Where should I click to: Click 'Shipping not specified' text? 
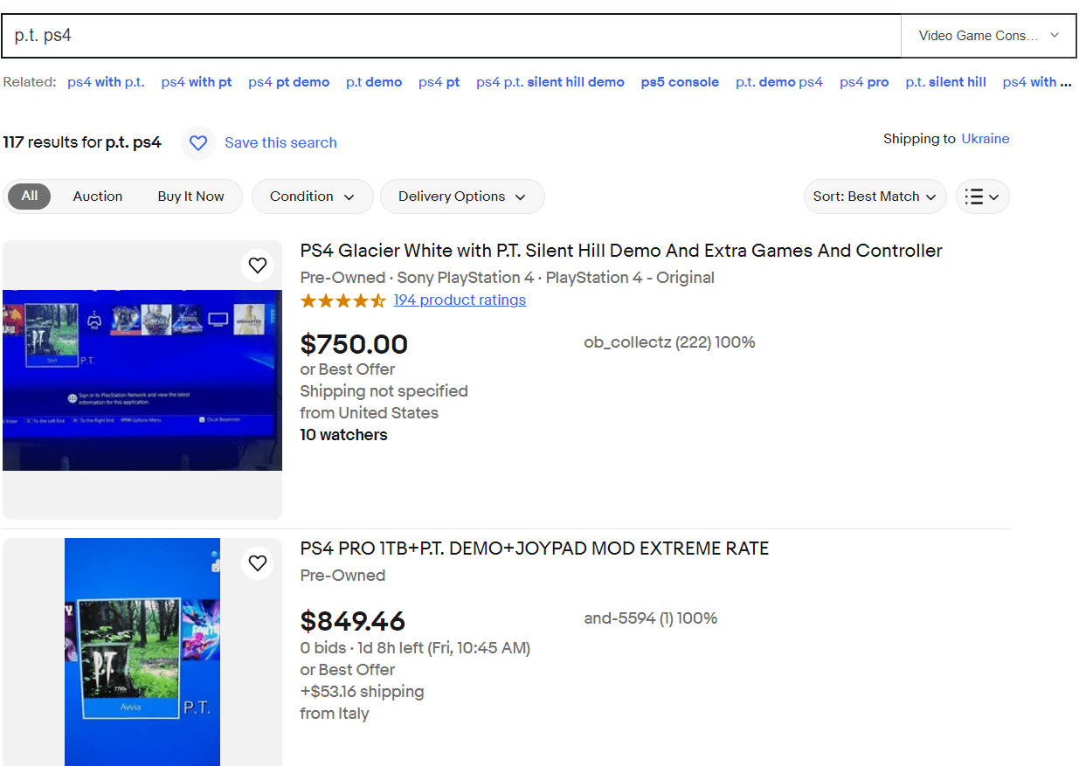pos(384,391)
